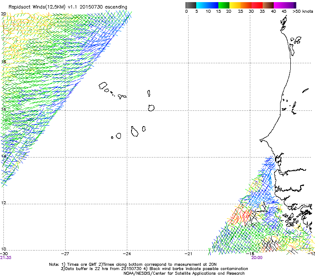Viewport: 315px width, 276px height.
Task: Click the Sal island outline
Action: (149, 93)
